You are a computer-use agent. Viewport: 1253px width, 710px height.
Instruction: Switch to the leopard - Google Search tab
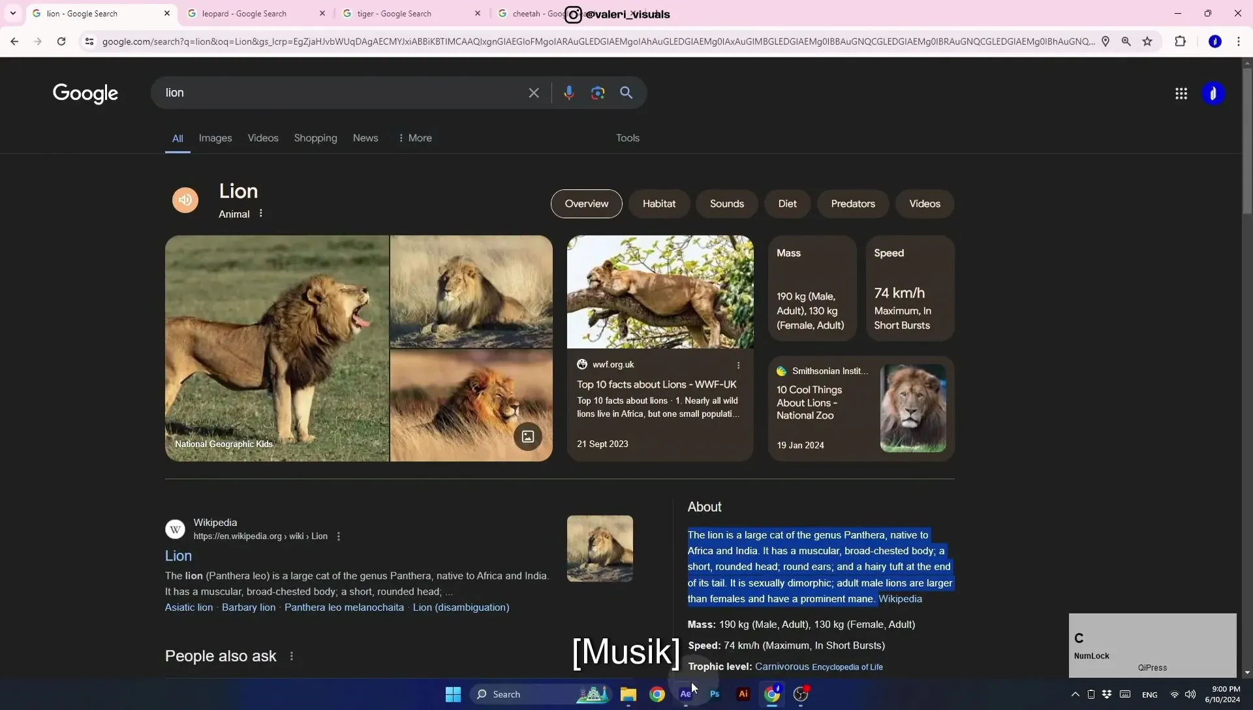[x=256, y=13]
